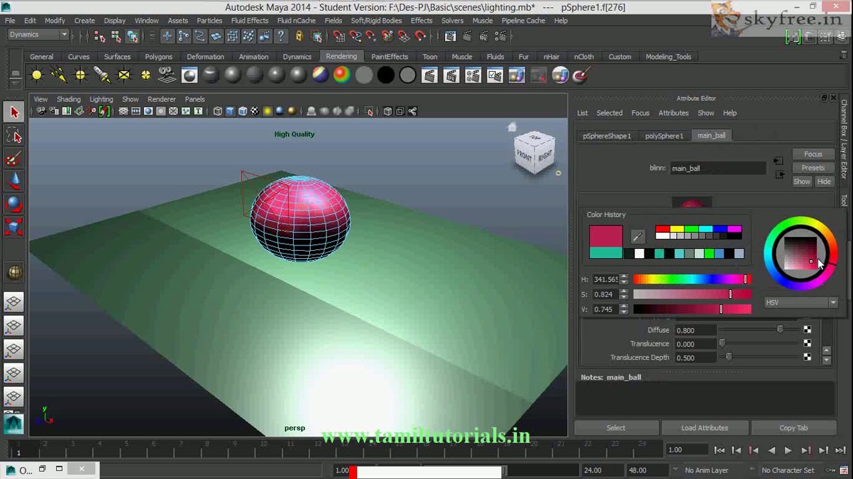Click the H value stepper arrows
Viewport: 853px width, 479px height.
624,279
